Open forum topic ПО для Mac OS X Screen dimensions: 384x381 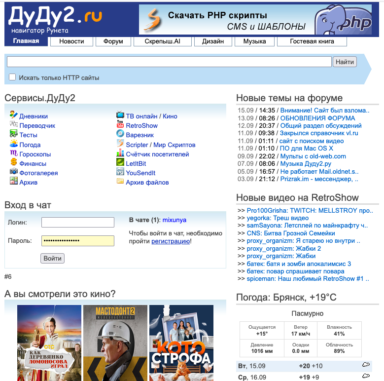pos(307,149)
